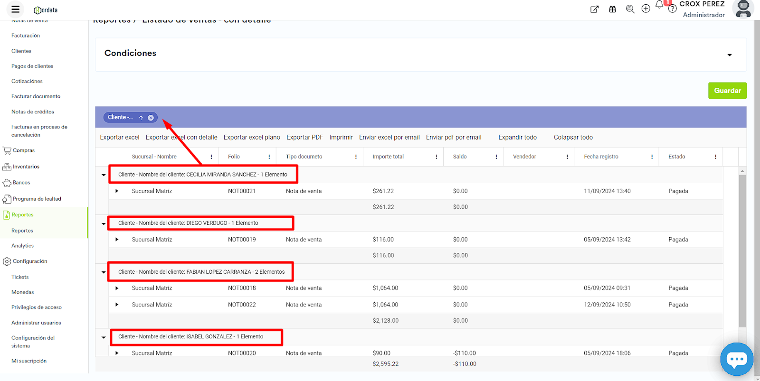Click the notifications bell icon
760x381 pixels.
tap(659, 5)
